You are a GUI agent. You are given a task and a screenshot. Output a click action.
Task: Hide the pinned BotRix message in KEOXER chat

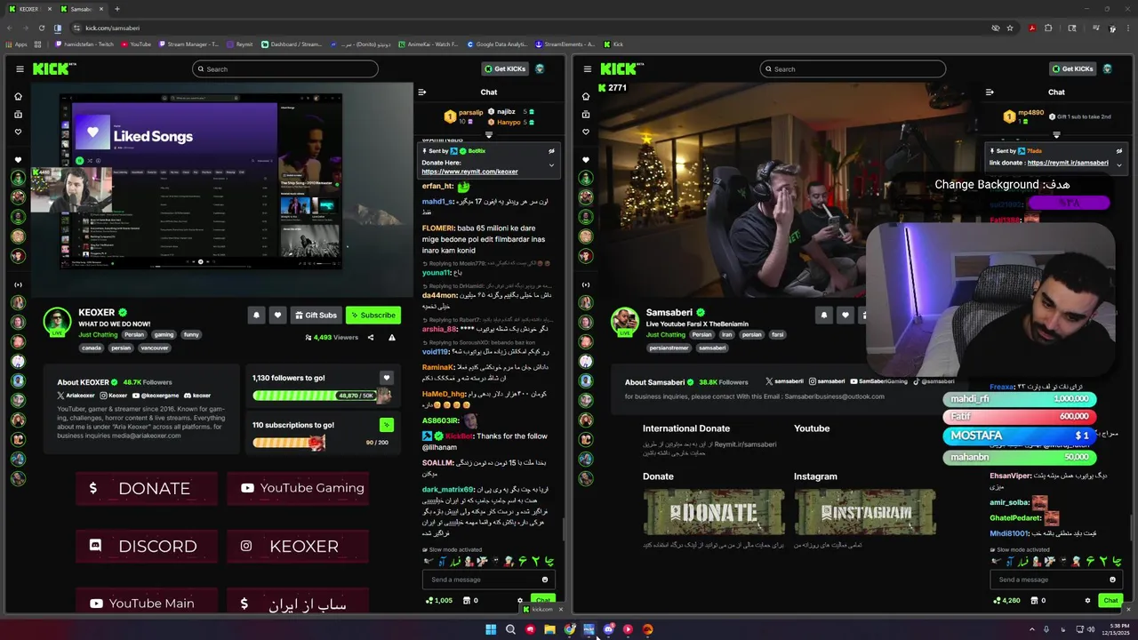(x=551, y=151)
